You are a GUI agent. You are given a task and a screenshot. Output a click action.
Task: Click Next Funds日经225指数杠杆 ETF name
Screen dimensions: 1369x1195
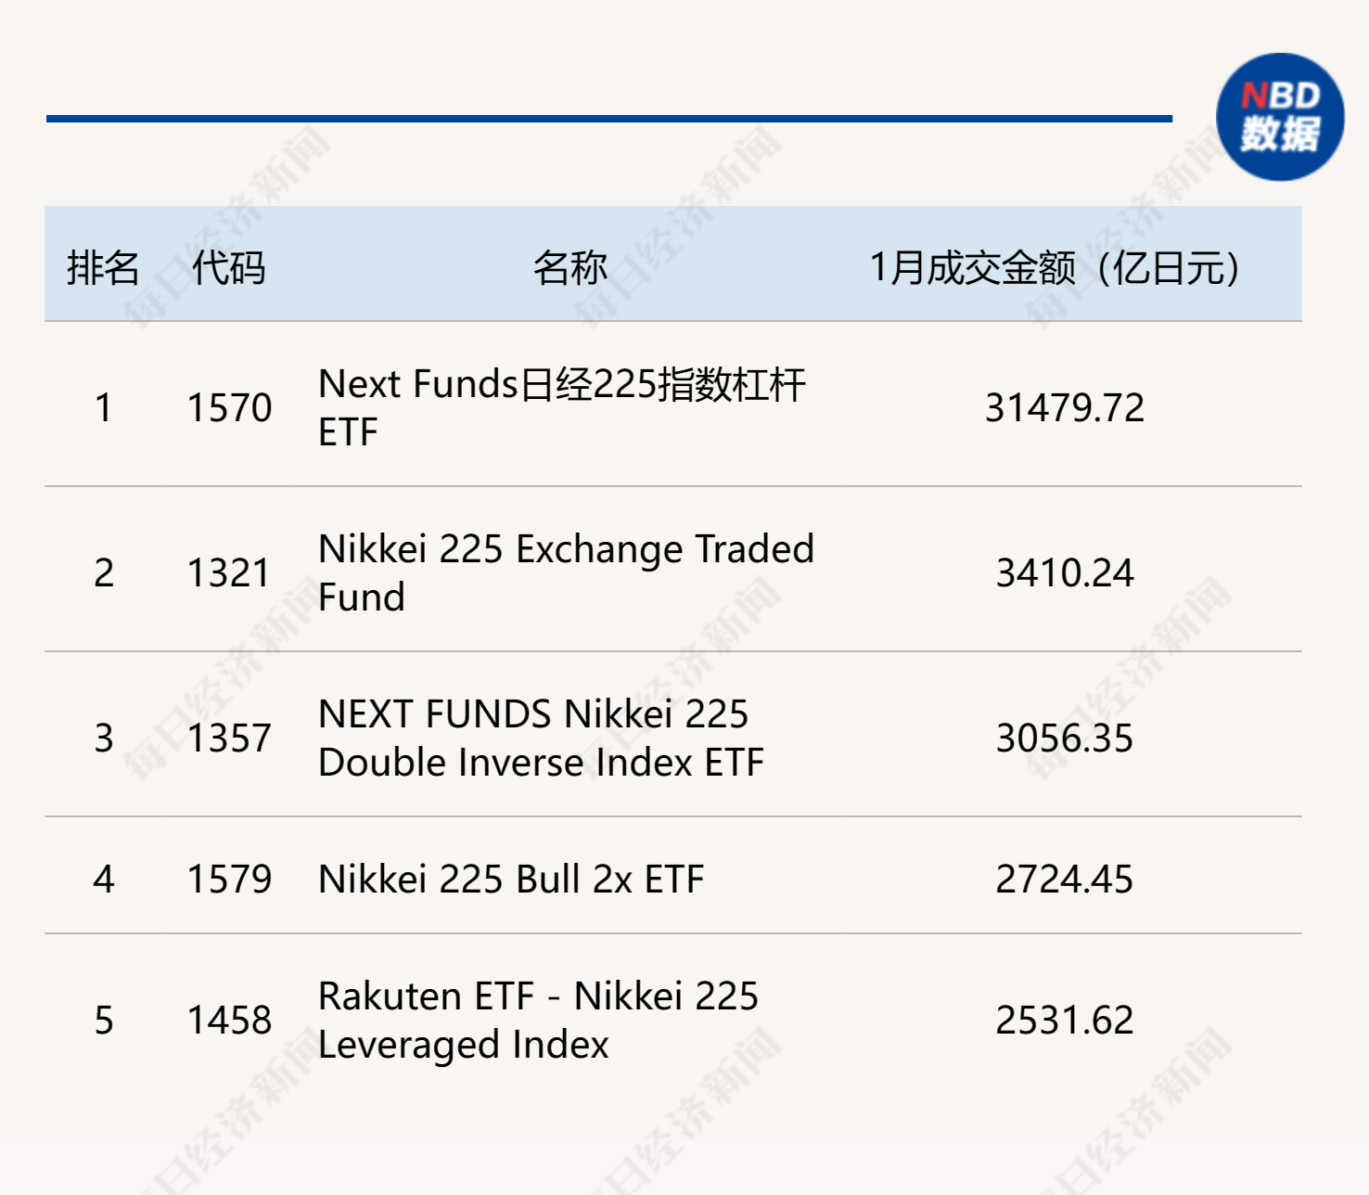pos(561,407)
